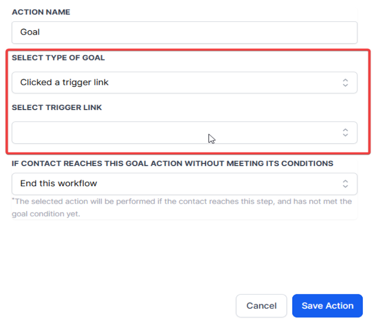The image size is (386, 323).
Task: Click the 'Clicked a trigger link' selected value
Action: 64,83
